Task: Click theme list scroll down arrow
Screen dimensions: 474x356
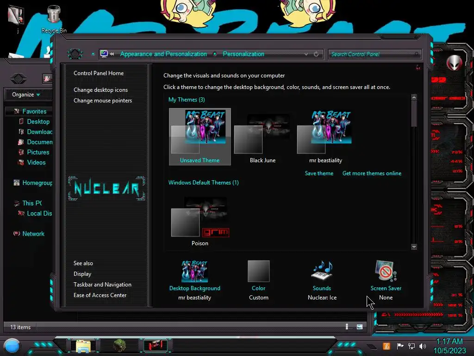Action: (x=414, y=247)
